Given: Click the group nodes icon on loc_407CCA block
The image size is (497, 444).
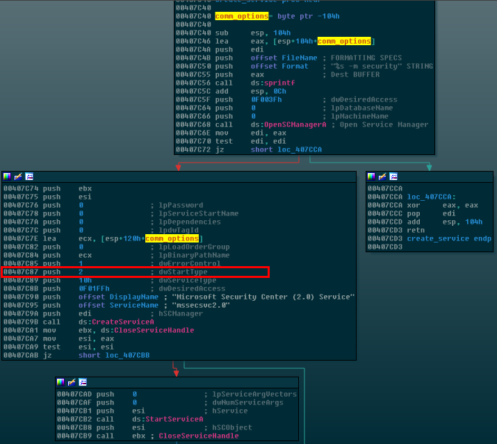Looking at the screenshot, I should click(392, 176).
